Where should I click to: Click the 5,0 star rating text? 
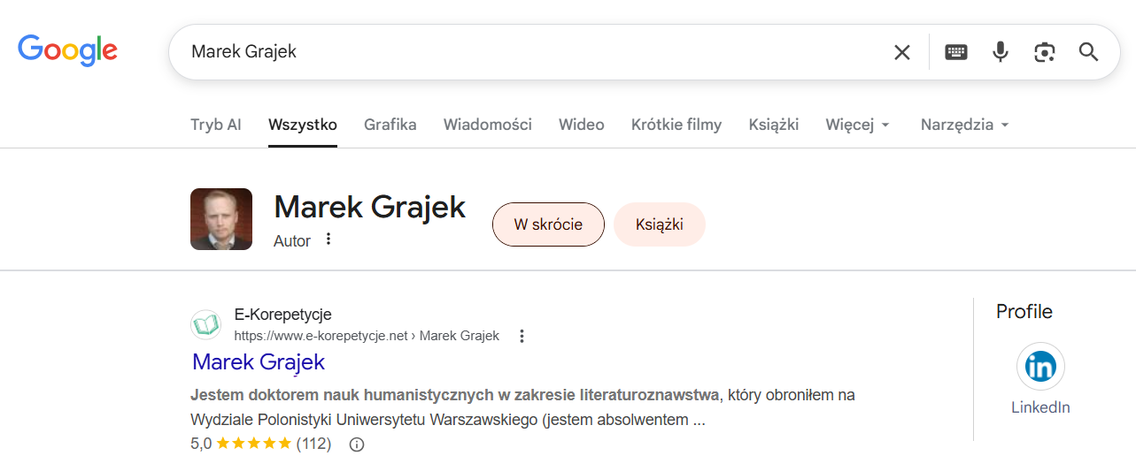point(201,444)
